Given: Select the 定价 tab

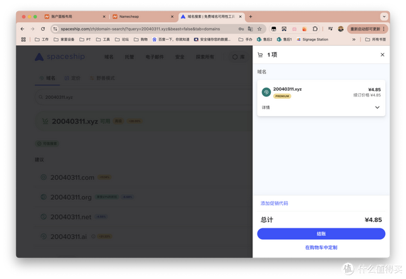Looking at the screenshot, I should point(72,78).
